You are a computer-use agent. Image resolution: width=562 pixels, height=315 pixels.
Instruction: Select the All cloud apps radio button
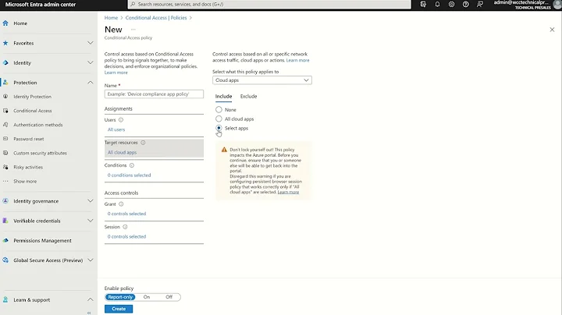[x=219, y=119]
